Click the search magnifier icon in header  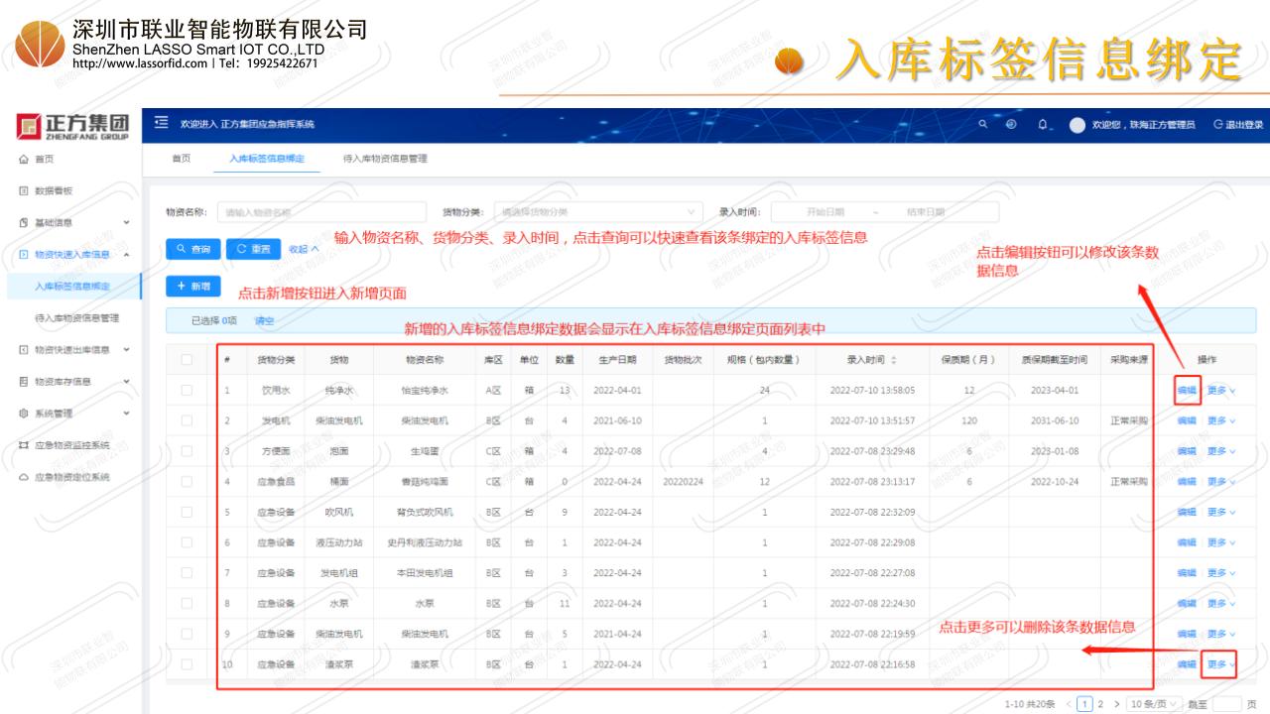(x=982, y=124)
